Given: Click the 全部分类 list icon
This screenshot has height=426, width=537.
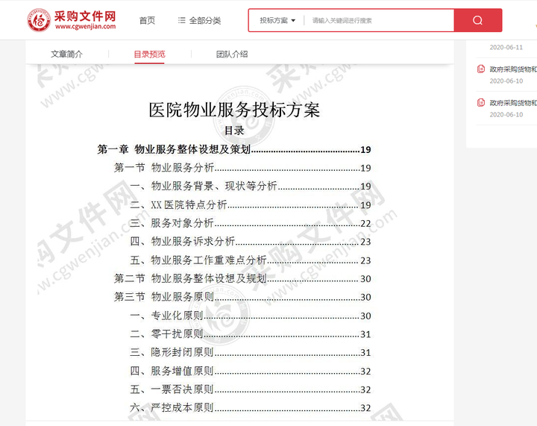Looking at the screenshot, I should click(x=181, y=21).
